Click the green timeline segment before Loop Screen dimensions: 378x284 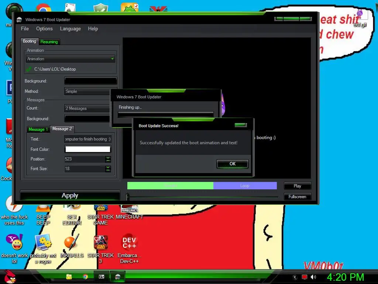coord(170,186)
